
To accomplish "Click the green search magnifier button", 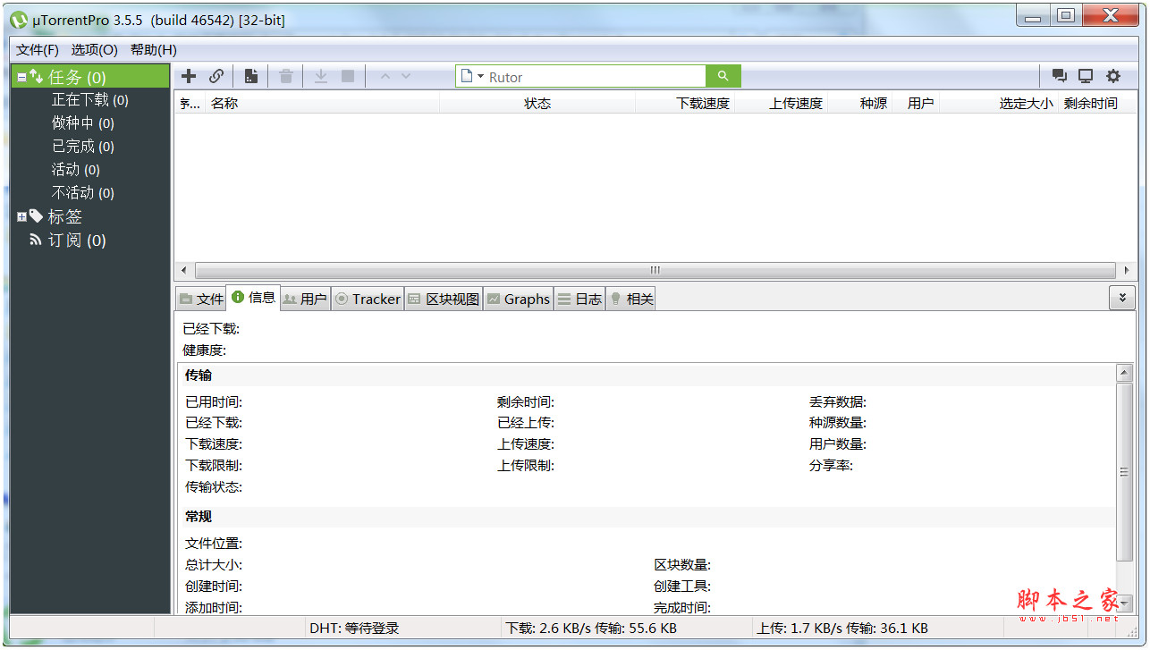I will tap(723, 76).
